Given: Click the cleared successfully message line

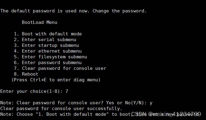Looking at the screenshot, I should coord(61,109).
